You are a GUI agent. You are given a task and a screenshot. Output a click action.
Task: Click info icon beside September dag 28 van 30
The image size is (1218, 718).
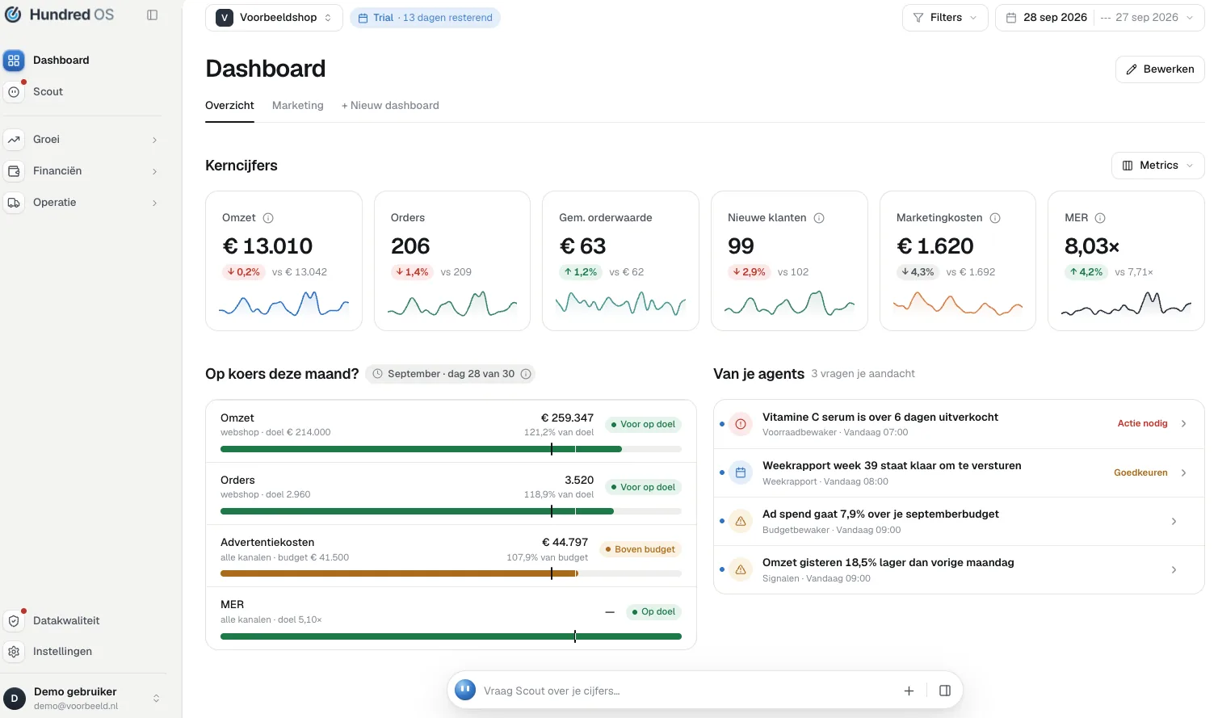coord(526,374)
